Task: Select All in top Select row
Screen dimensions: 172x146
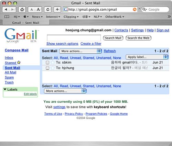Action: pos(56,58)
